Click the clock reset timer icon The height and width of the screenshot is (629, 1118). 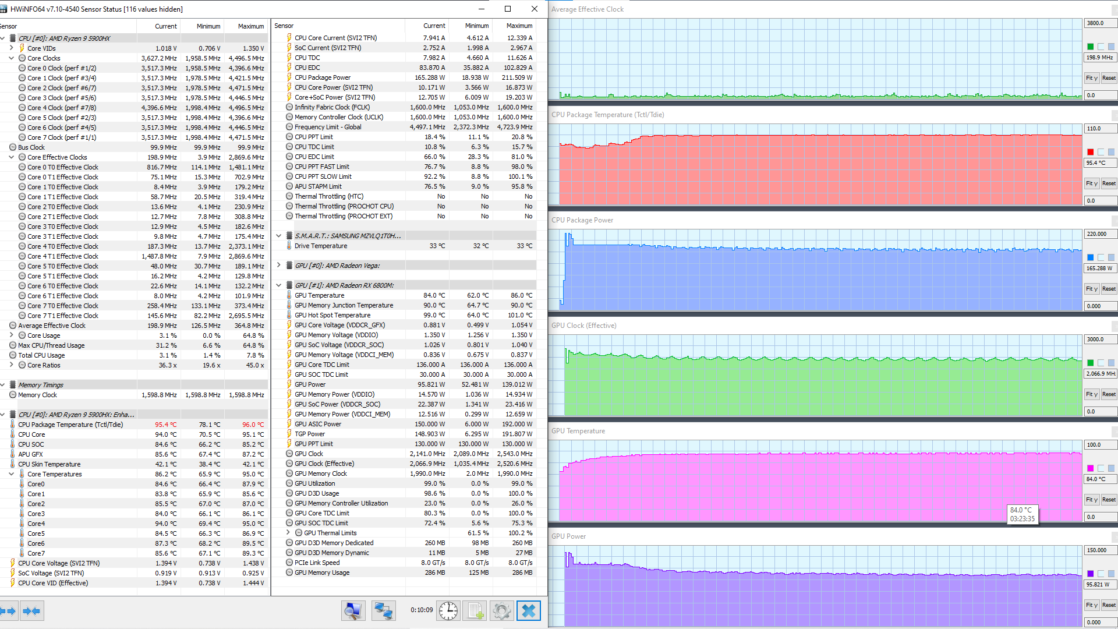[x=448, y=610]
